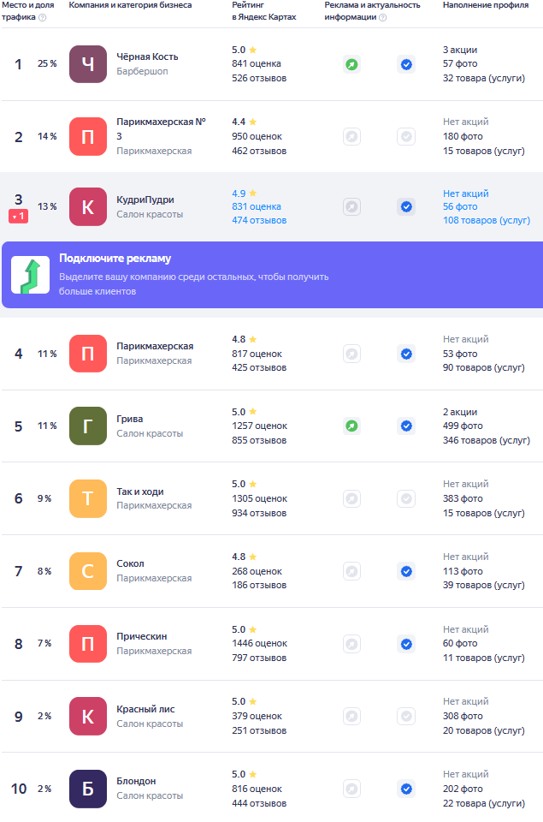543x822 pixels.
Task: Click the '950 оценок' text
Action: 257,136
